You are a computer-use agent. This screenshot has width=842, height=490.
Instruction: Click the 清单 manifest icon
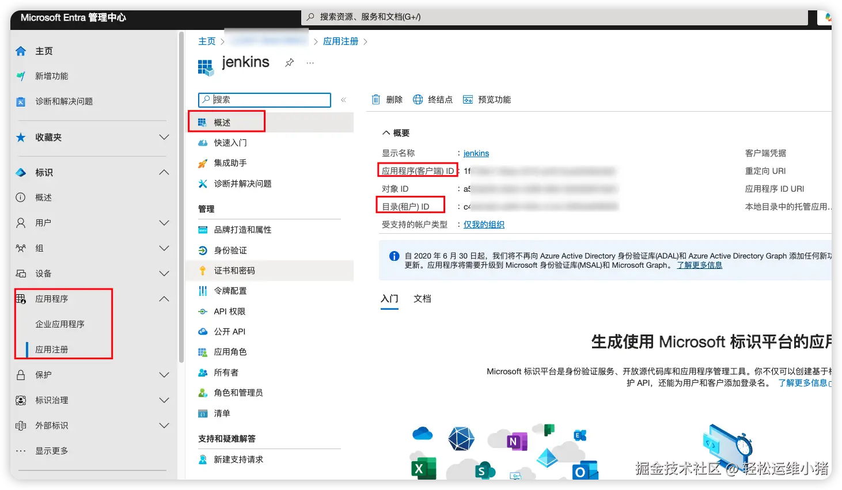[203, 413]
